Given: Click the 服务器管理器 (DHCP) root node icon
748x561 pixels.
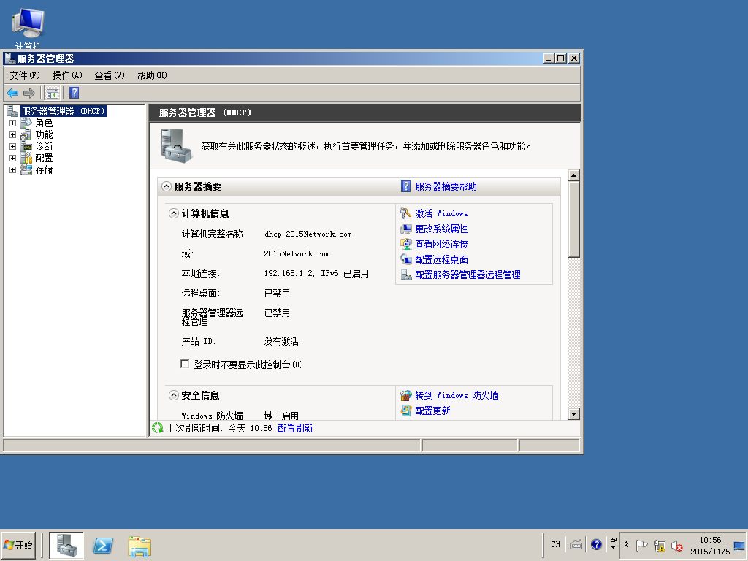Looking at the screenshot, I should [13, 111].
